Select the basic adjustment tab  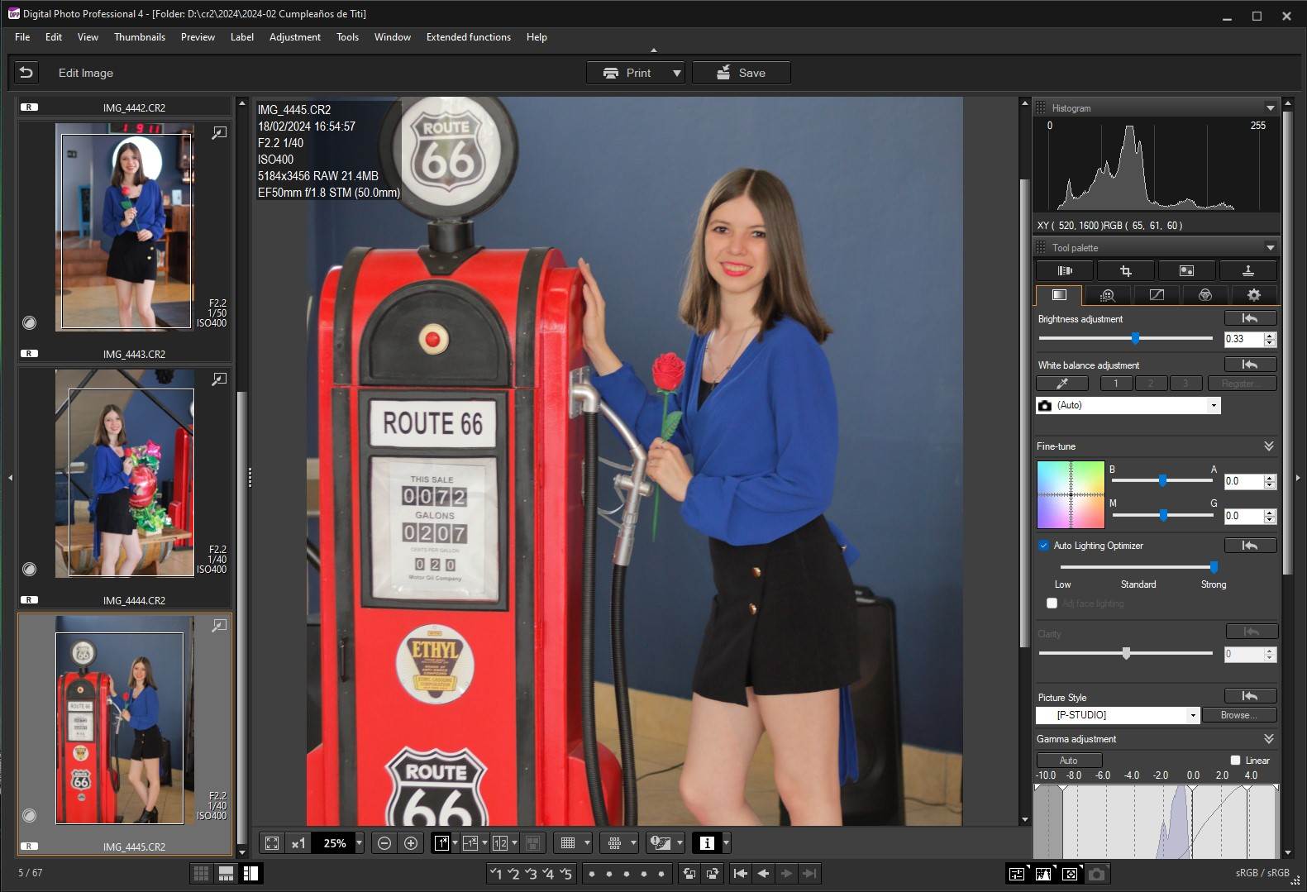(1059, 295)
